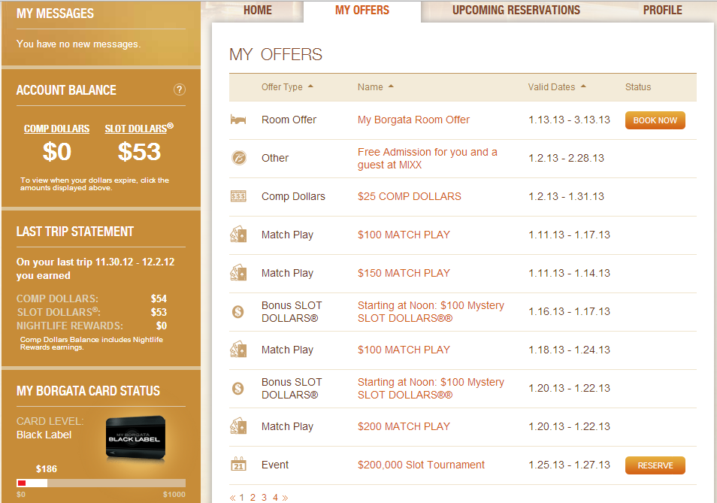The image size is (717, 503).
Task: Open the Mystery SLOT DOLLARS offer valid 1.16.13 - 1.17.13
Action: 431,312
